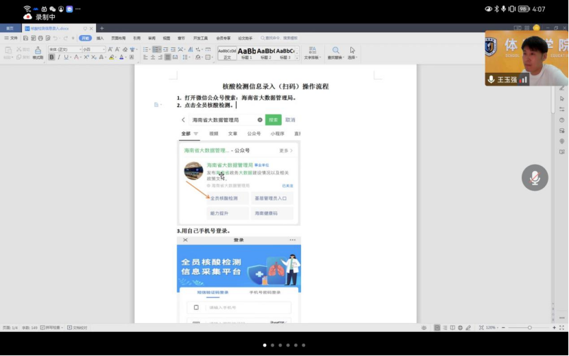
Task: Click the bulleted list icon
Action: (x=146, y=49)
